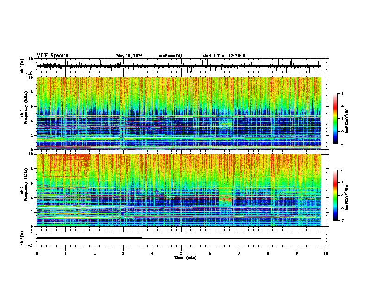The height and width of the screenshot is (284, 367).
Task: Click the "7" tick on the Time axis
Action: coord(239,253)
